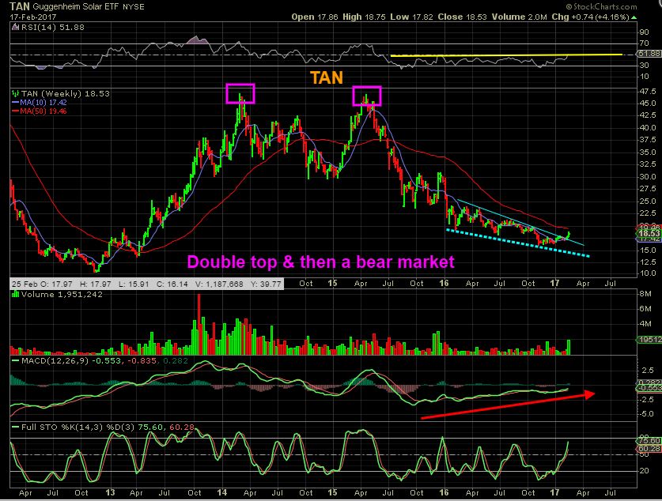Click the 20 level on stochastic axis

[645, 471]
